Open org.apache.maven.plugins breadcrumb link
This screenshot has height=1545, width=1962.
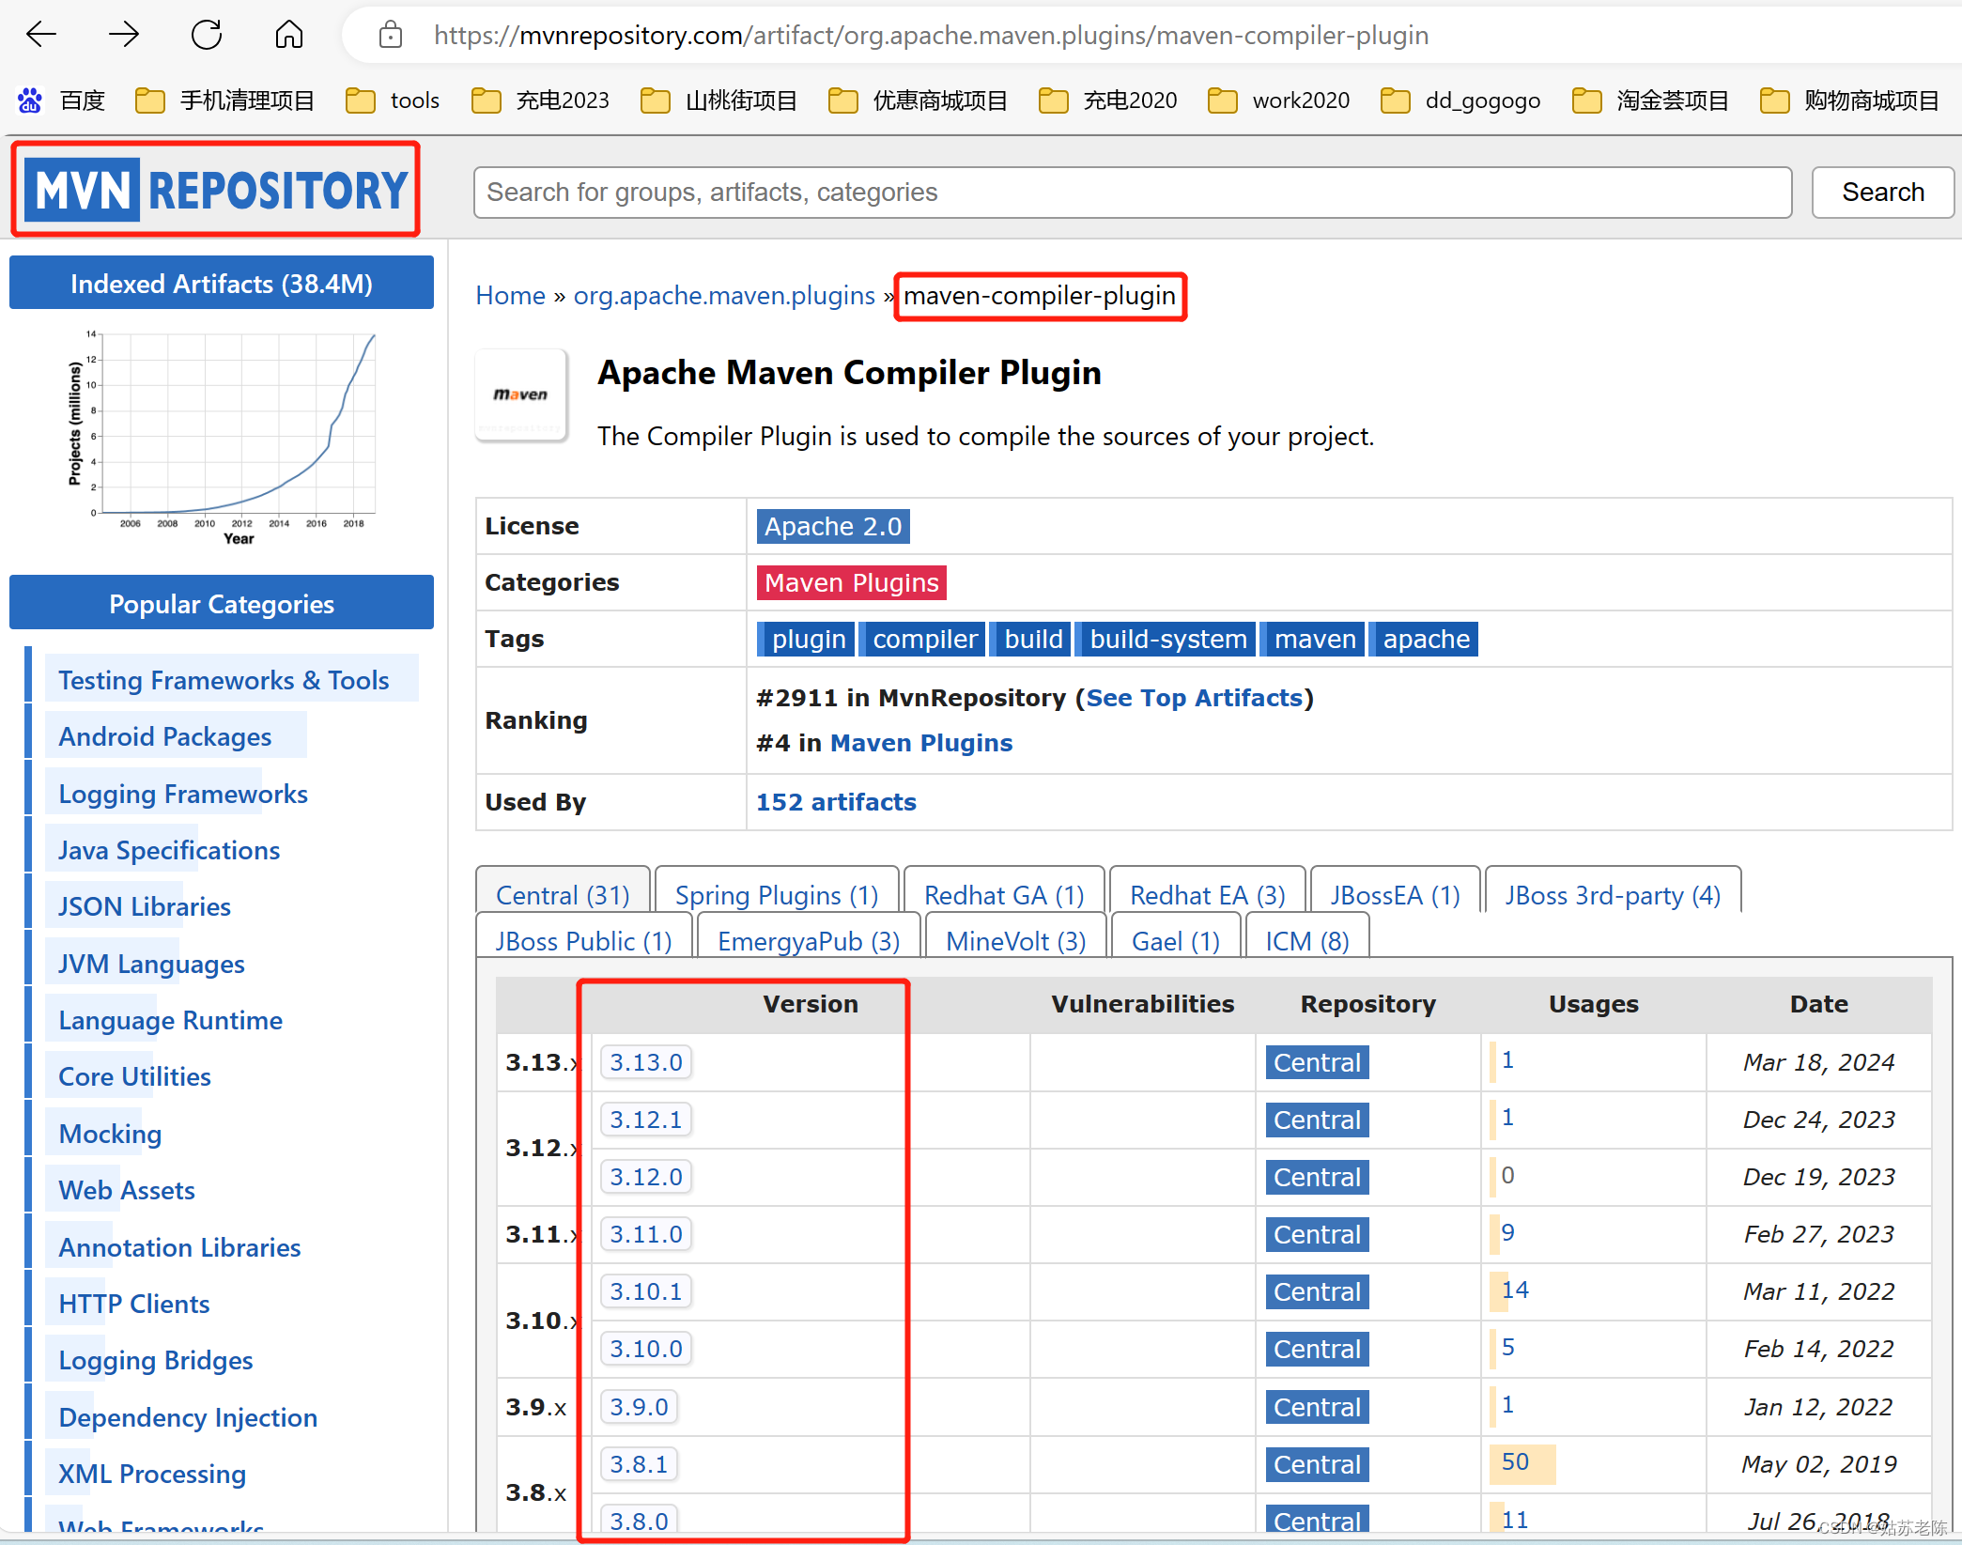pos(724,296)
